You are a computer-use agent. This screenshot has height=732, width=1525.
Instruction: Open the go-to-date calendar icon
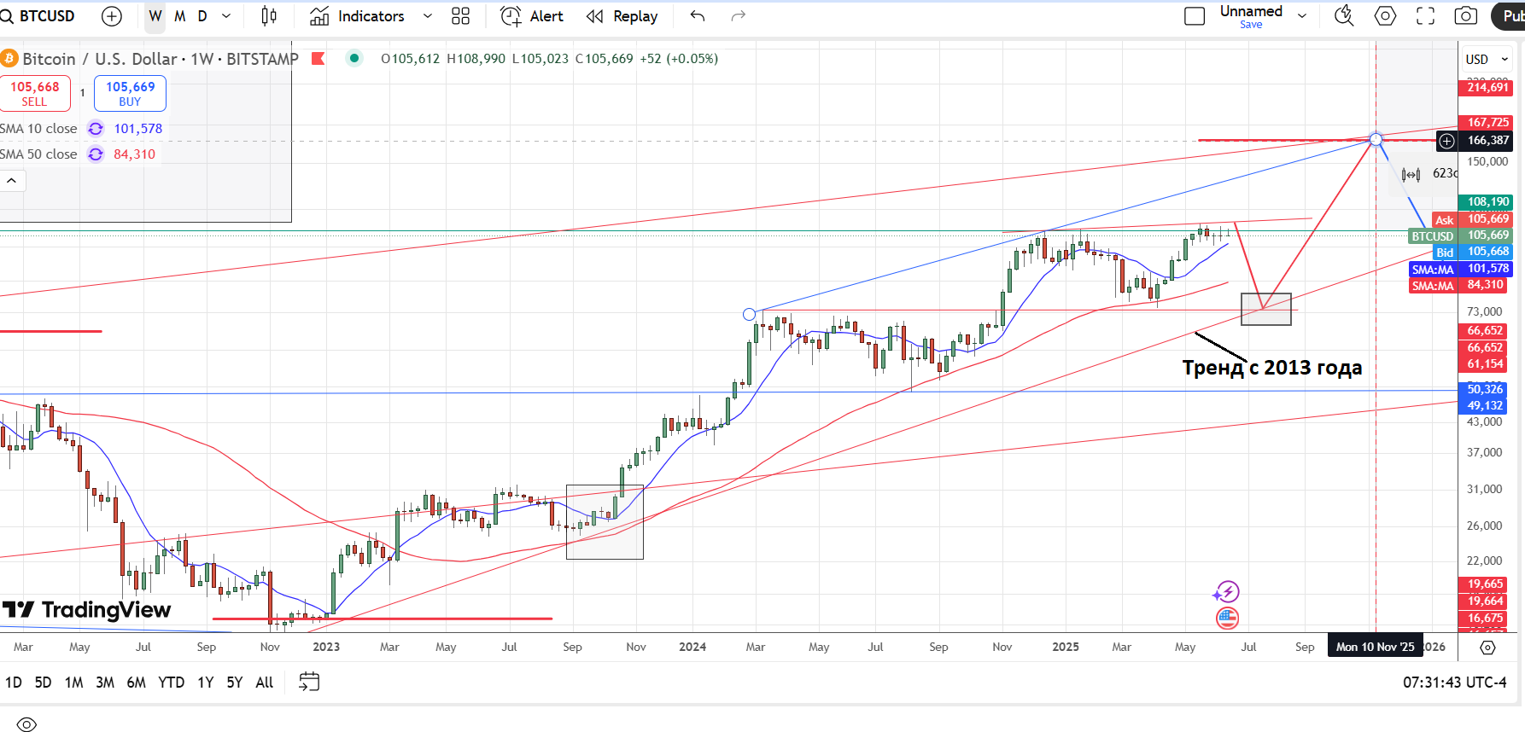309,682
